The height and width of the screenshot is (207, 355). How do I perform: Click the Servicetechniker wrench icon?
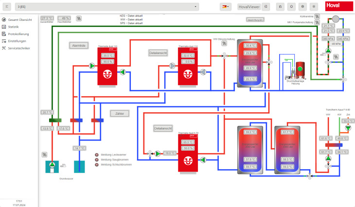tap(4, 48)
